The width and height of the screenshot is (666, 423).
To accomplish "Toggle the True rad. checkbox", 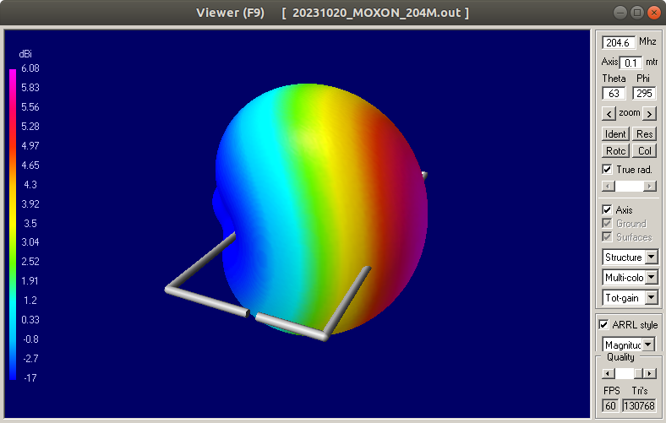I will [607, 170].
